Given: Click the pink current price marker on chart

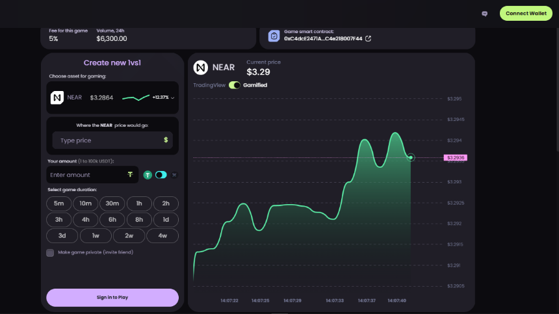Looking at the screenshot, I should [x=455, y=157].
